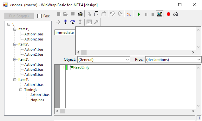Select Nop.bas in the tree
The height and width of the screenshot is (121, 202).
pyautogui.click(x=37, y=100)
